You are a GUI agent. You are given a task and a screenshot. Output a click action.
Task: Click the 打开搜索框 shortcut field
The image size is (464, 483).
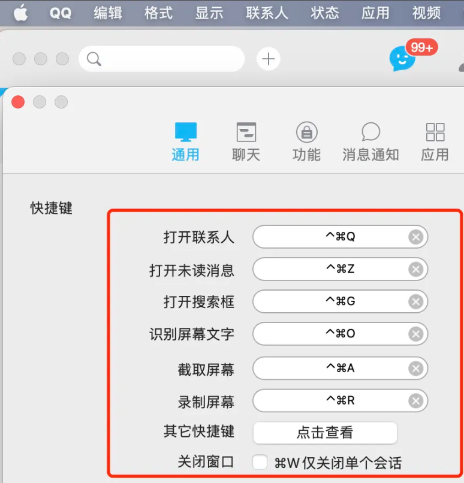click(340, 301)
